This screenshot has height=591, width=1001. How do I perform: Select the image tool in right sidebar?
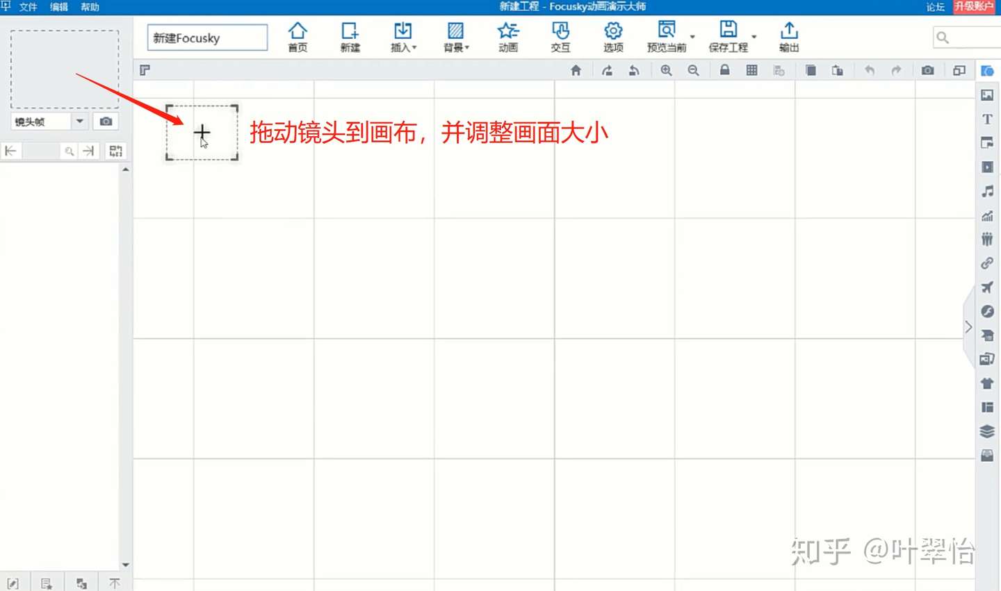coord(987,95)
